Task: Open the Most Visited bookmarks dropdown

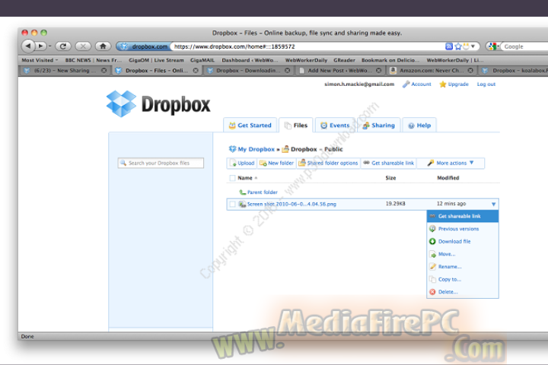Action: pos(40,60)
